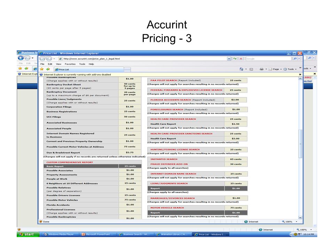
Task: Go back in the Price List window
Action: pyautogui.click(x=42, y=59)
